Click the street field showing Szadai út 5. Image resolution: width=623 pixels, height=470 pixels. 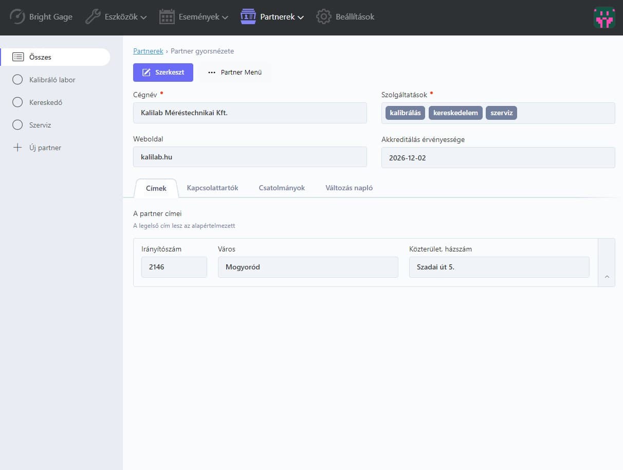click(499, 267)
